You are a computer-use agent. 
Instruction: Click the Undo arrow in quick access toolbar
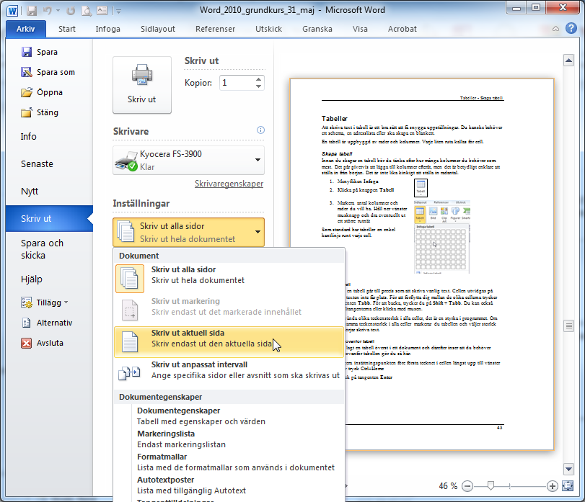(47, 10)
